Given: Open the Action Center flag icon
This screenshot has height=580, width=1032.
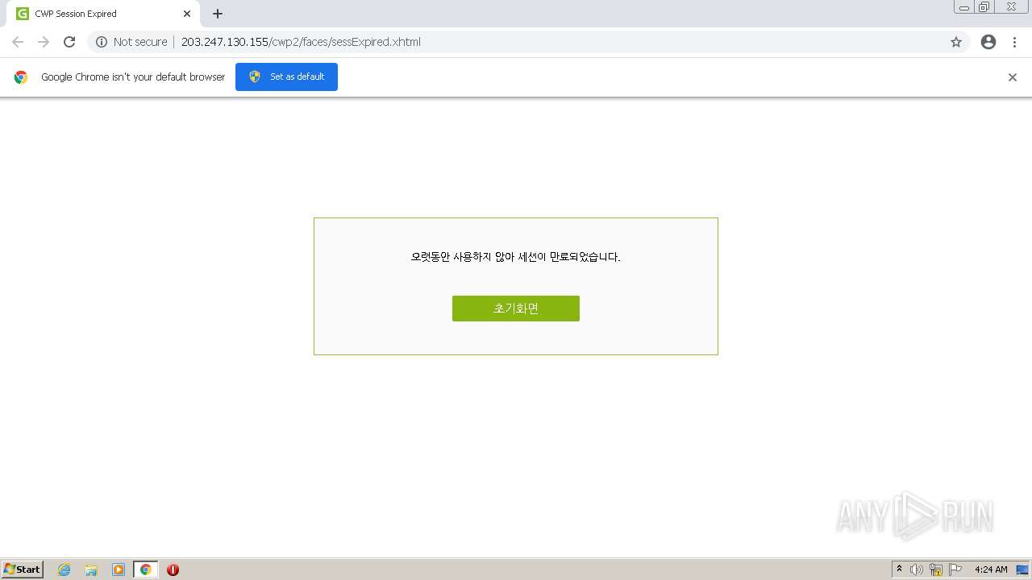Looking at the screenshot, I should (955, 570).
